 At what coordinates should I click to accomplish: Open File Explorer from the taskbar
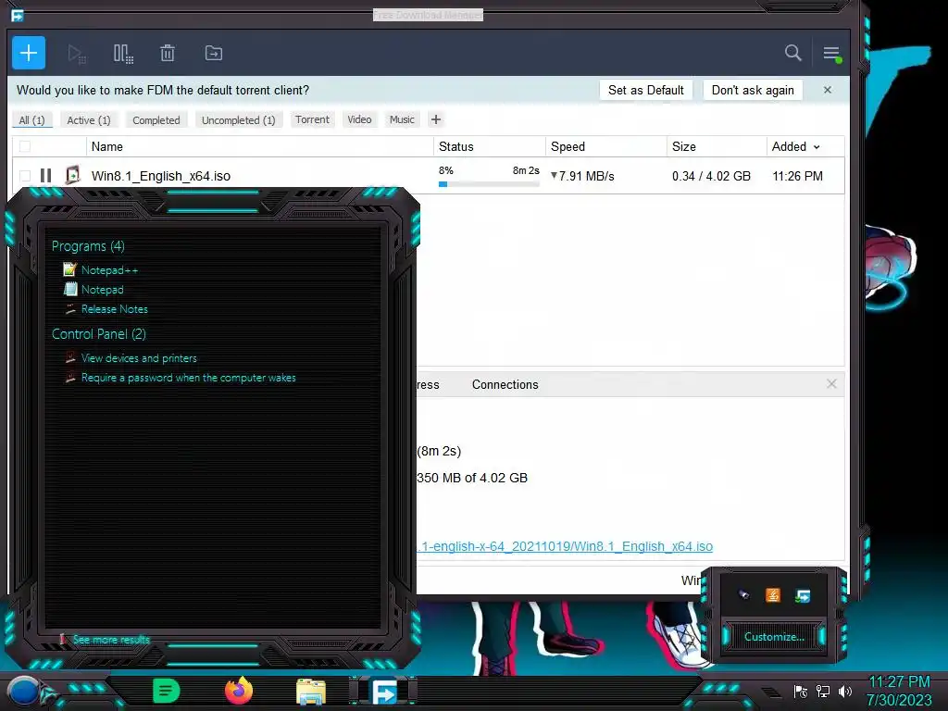[311, 691]
